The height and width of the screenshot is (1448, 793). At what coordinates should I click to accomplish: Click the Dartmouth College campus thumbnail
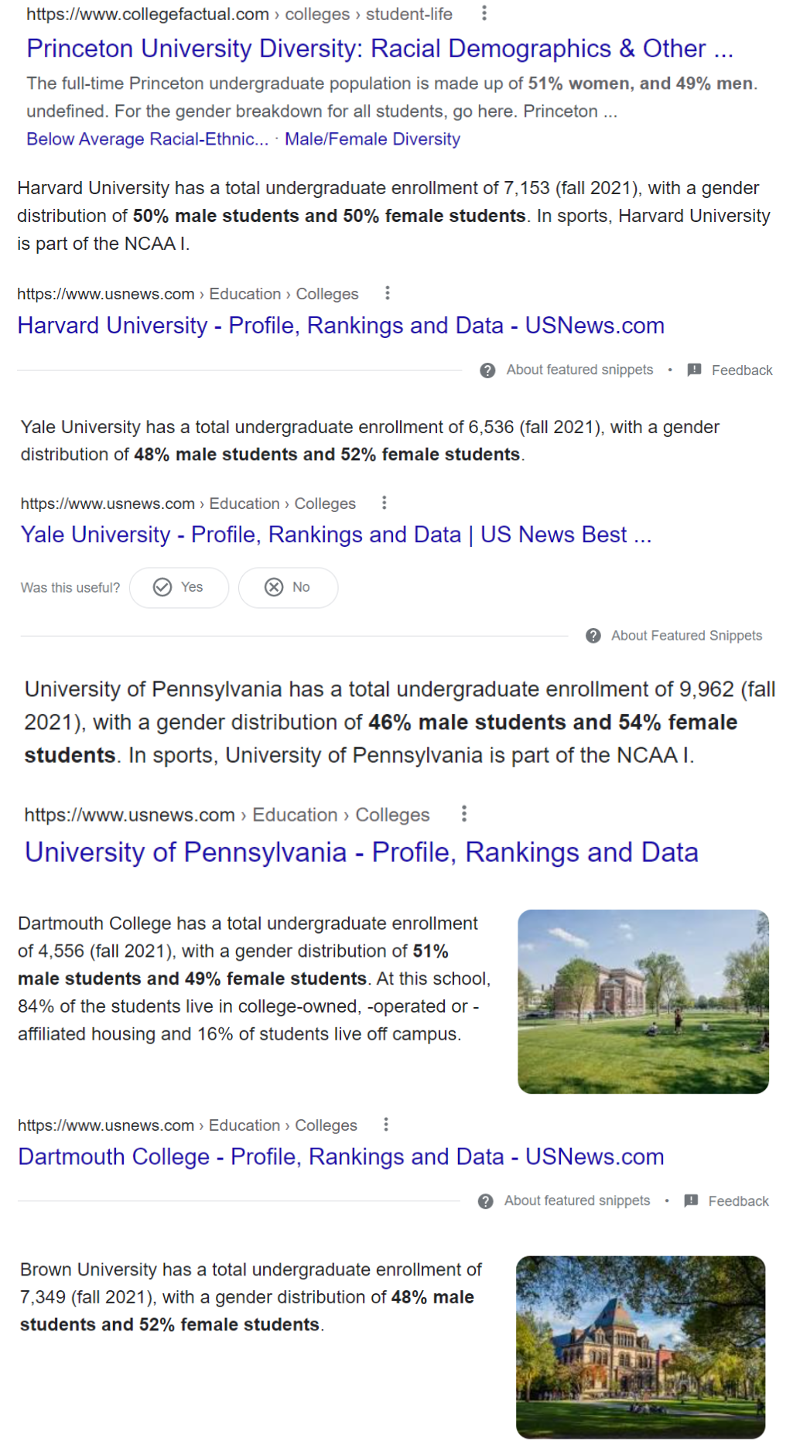(x=643, y=1001)
